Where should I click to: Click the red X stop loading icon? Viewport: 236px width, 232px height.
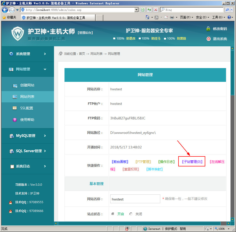156,10
